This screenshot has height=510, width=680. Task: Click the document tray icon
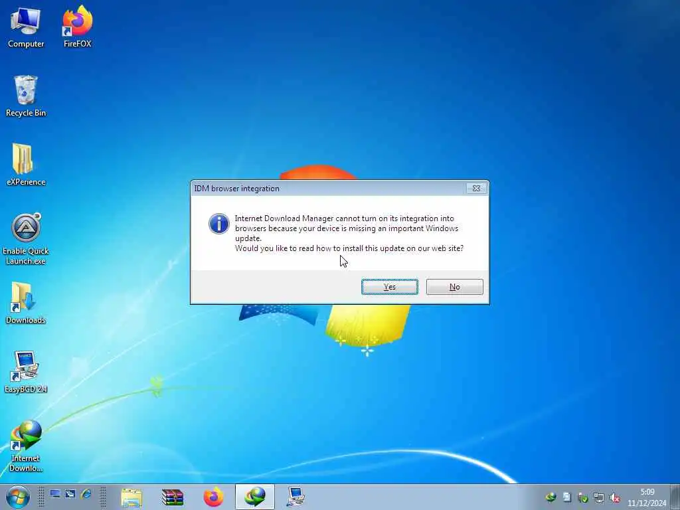tap(567, 497)
